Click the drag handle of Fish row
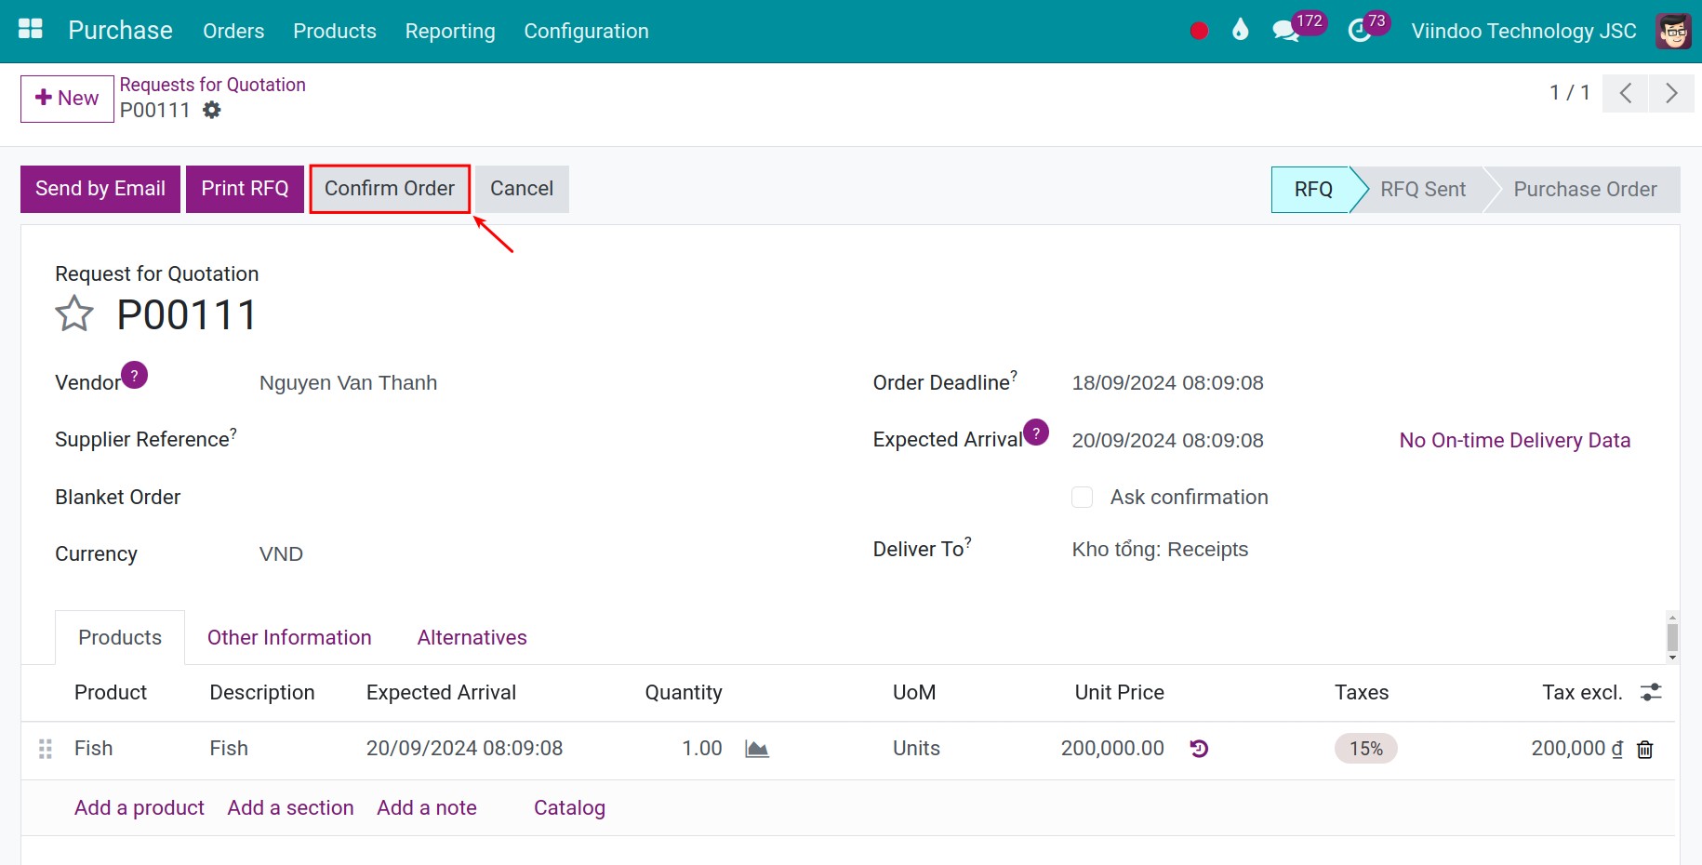Screen dimensions: 1702x865 (x=45, y=749)
